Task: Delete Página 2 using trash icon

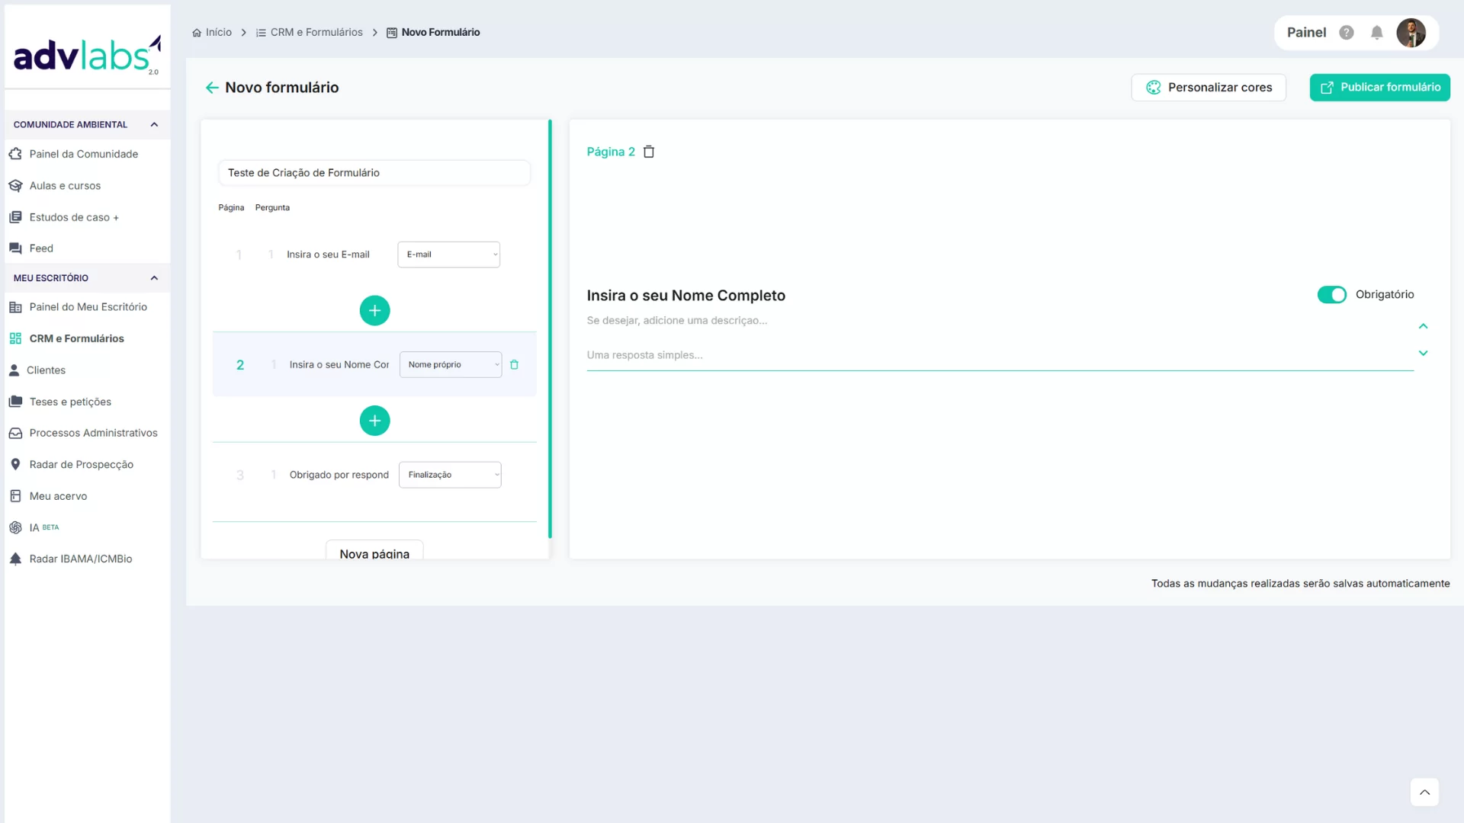Action: pos(649,152)
